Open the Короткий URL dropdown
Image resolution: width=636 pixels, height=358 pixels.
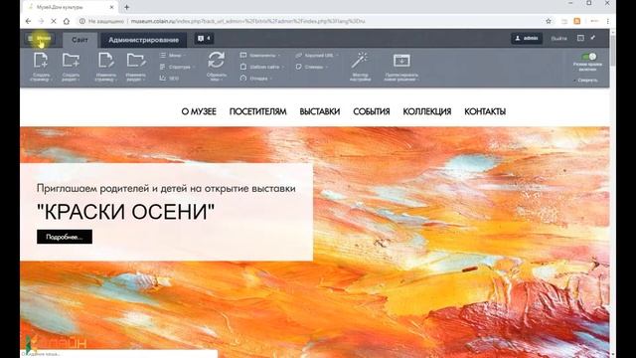click(317, 56)
